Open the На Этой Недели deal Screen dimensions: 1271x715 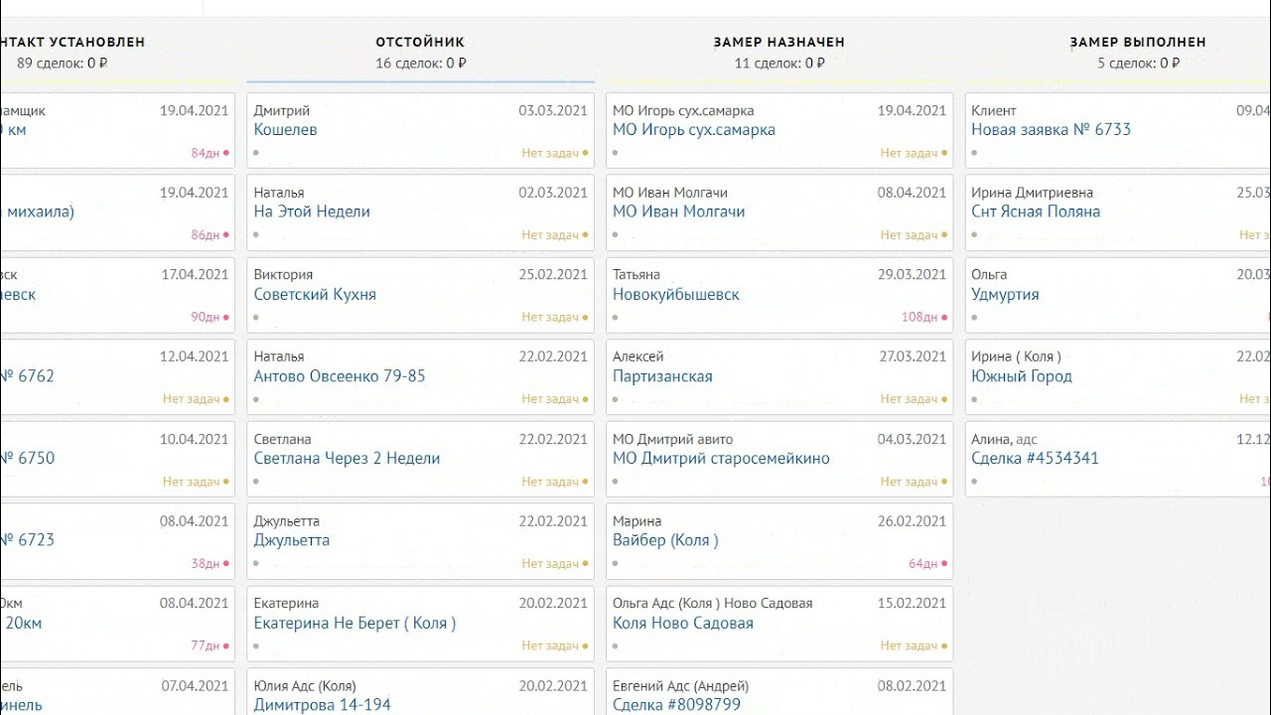point(312,212)
